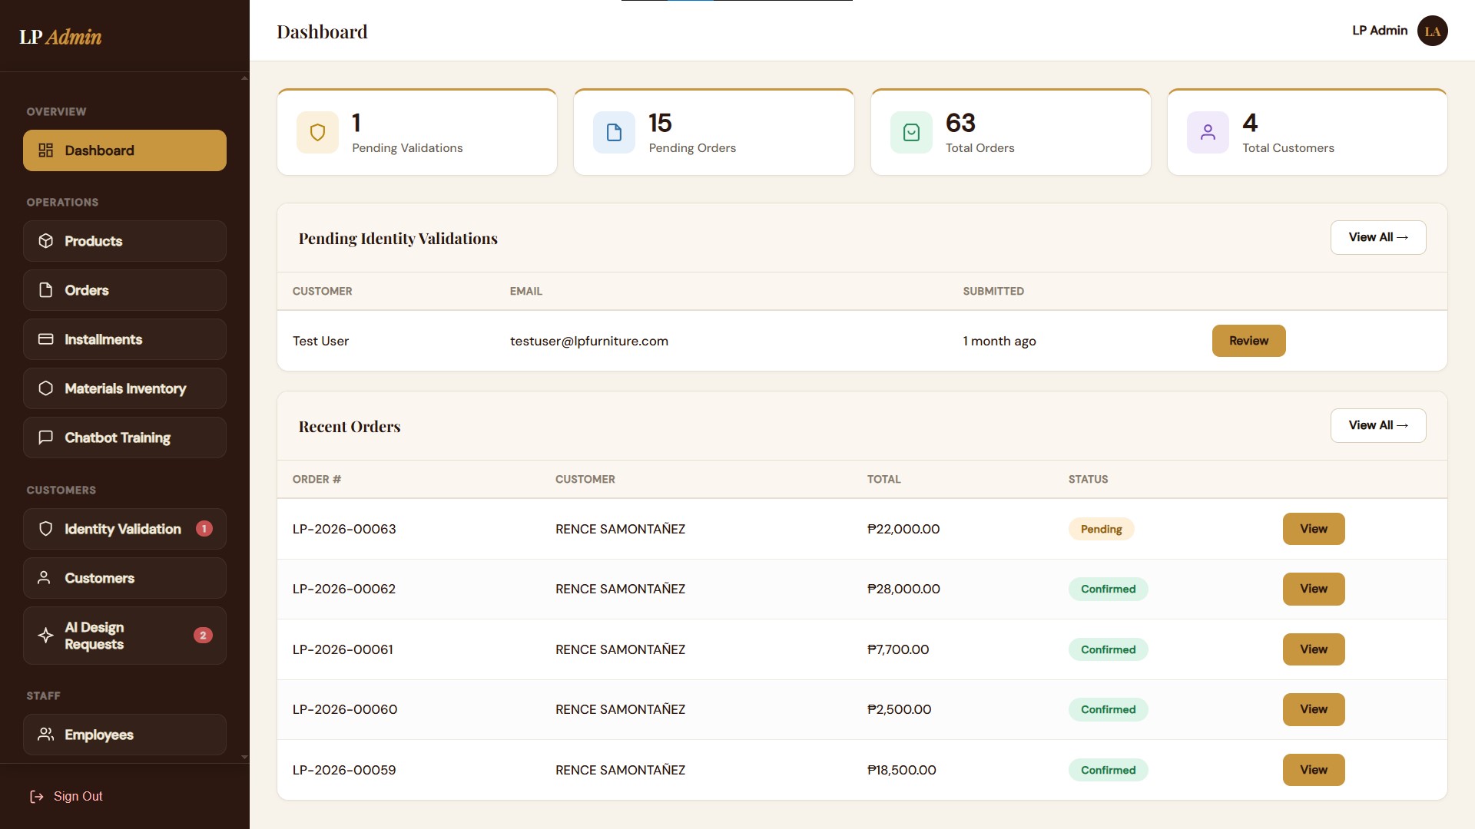Screen dimensions: 1475x829
Task: Click the AI Design Requests sparkle icon
Action: 46,636
